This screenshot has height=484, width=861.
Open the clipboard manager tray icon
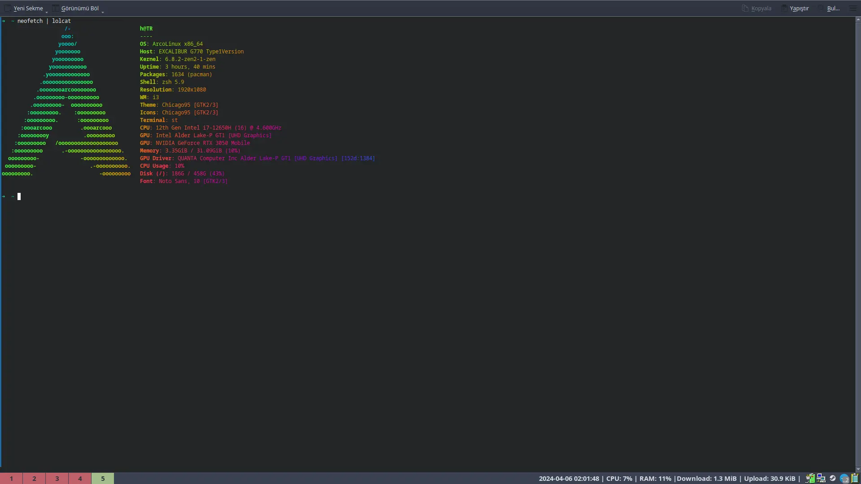(x=855, y=479)
